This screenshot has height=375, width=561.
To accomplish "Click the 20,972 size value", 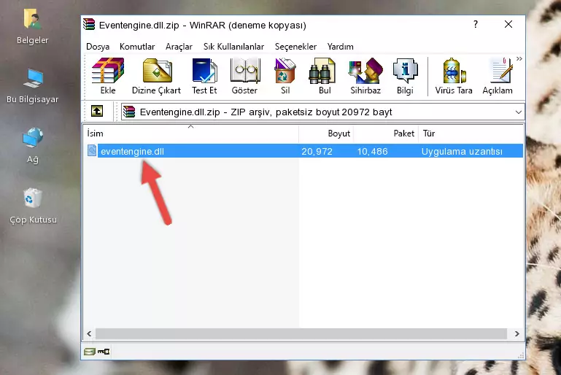I will pos(317,151).
